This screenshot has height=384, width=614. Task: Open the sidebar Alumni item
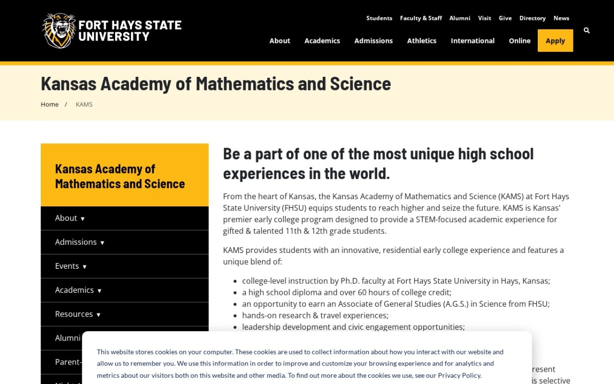click(68, 338)
